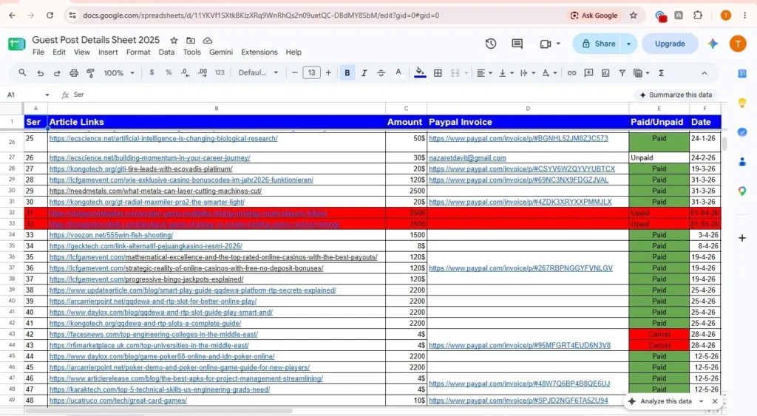Click the Share button
The width and height of the screenshot is (757, 416).
click(597, 44)
